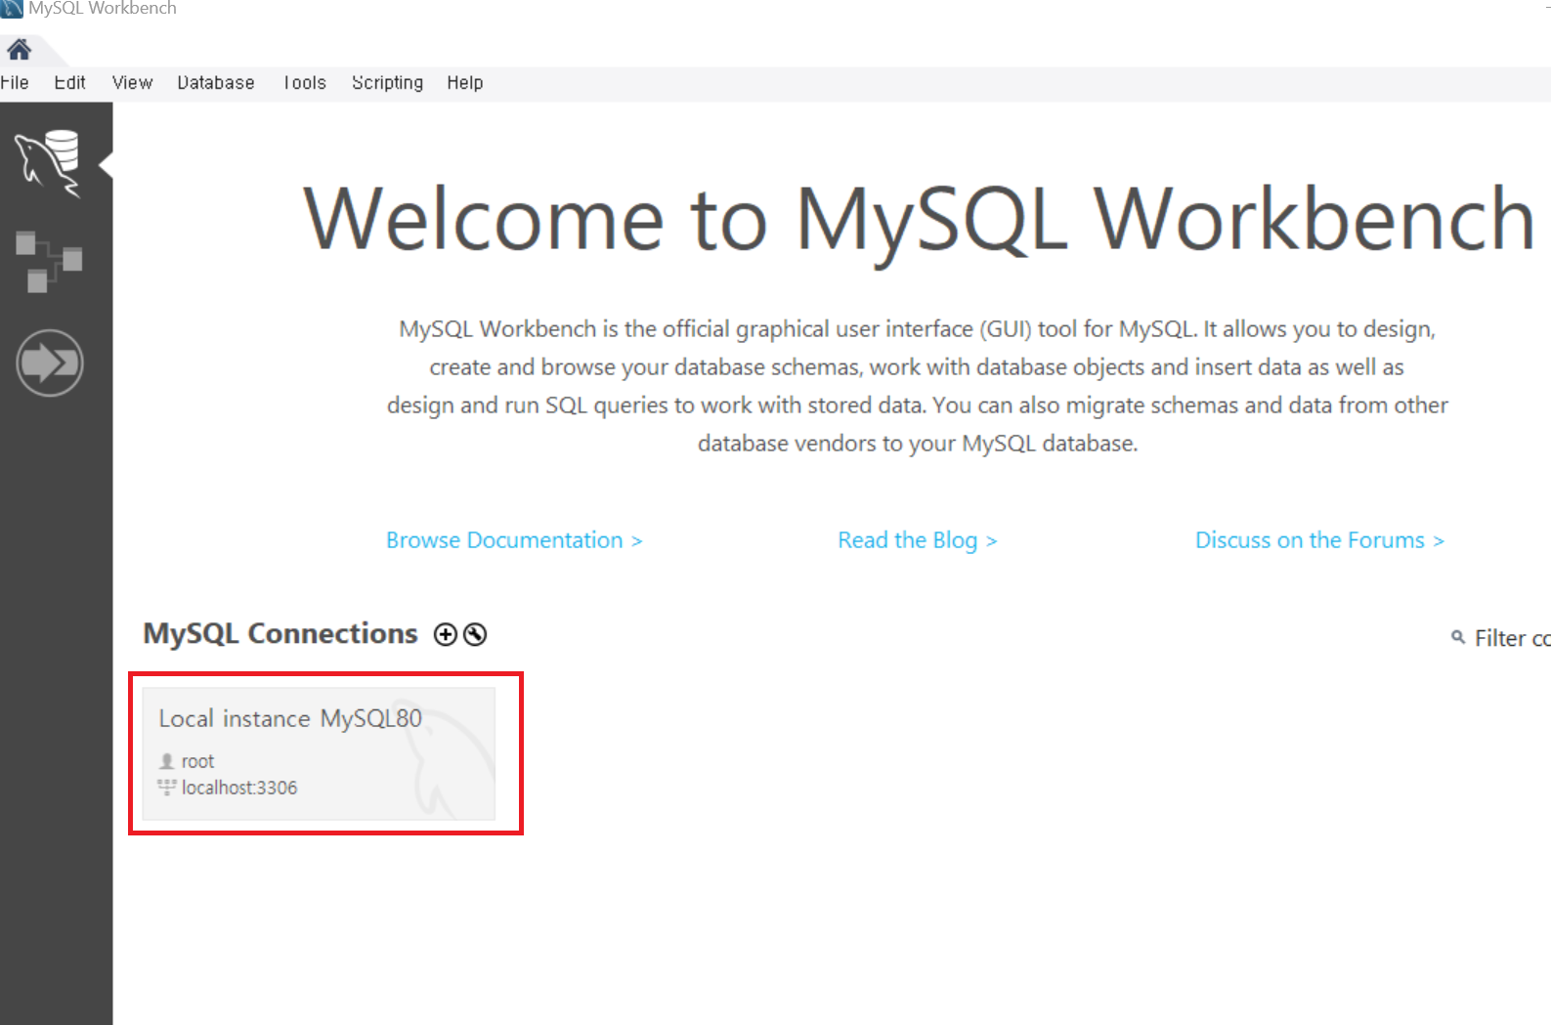The image size is (1551, 1025).
Task: Click the MySQL Connections heading
Action: 280,633
